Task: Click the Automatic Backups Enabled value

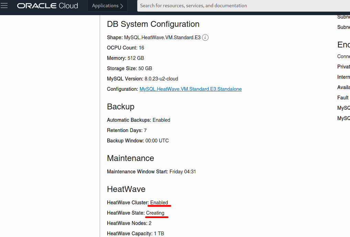Action: coord(161,120)
